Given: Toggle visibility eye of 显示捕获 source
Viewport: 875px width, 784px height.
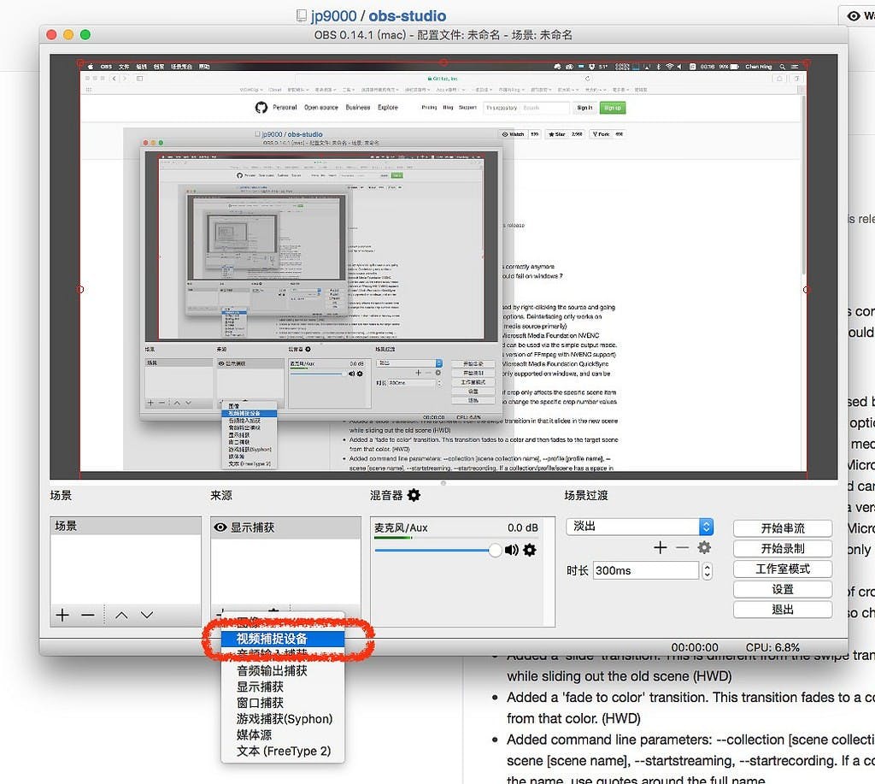Looking at the screenshot, I should [220, 528].
